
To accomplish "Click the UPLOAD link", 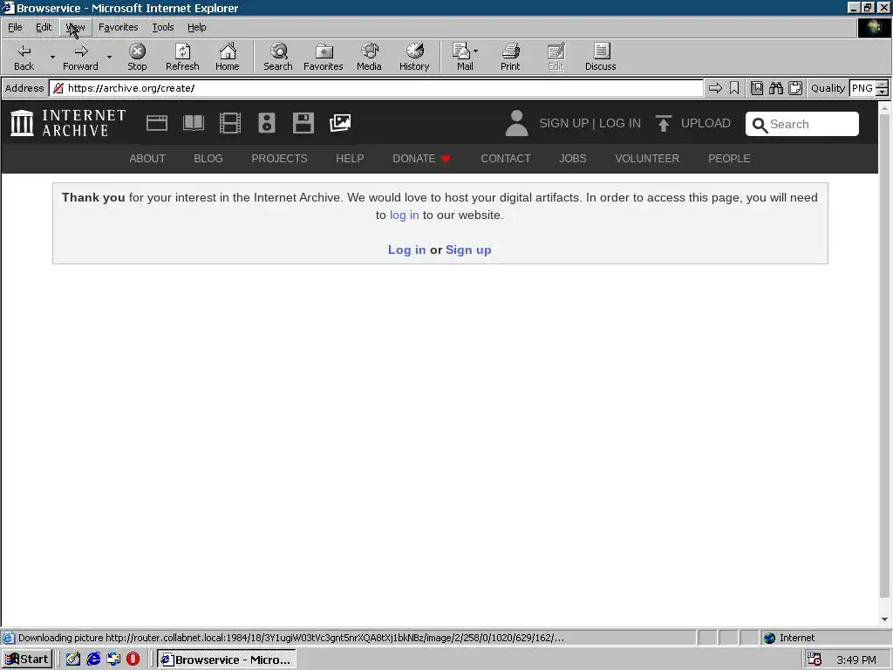I will pos(706,124).
